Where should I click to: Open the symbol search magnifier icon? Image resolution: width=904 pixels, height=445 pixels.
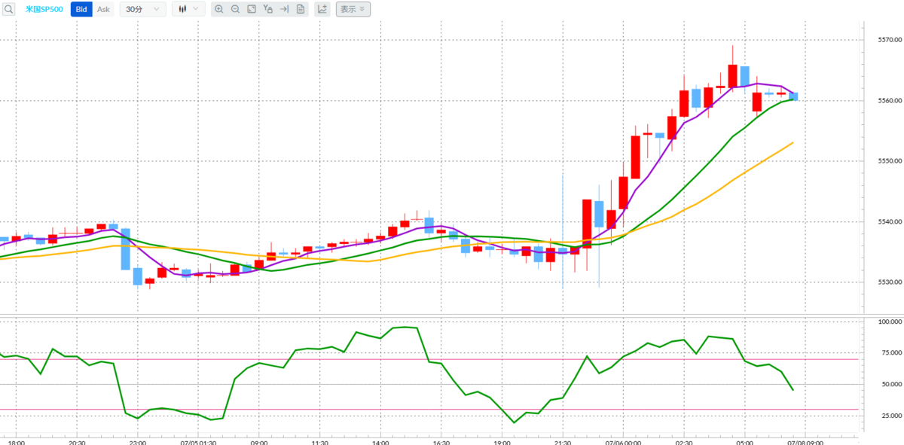tap(8, 9)
